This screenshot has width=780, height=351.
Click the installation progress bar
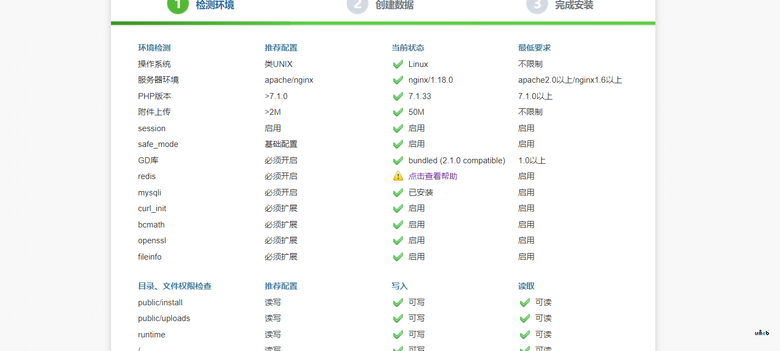pyautogui.click(x=383, y=23)
